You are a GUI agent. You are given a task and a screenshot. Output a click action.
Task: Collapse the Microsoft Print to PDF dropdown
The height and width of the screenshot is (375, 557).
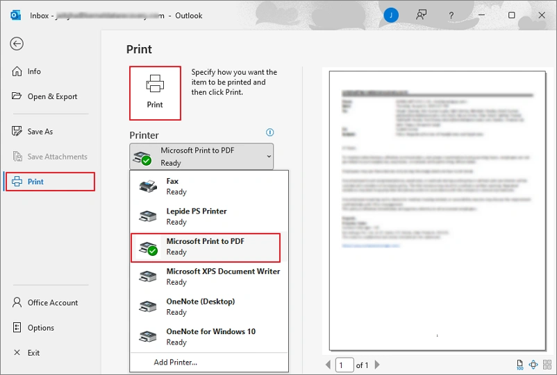tap(201, 157)
